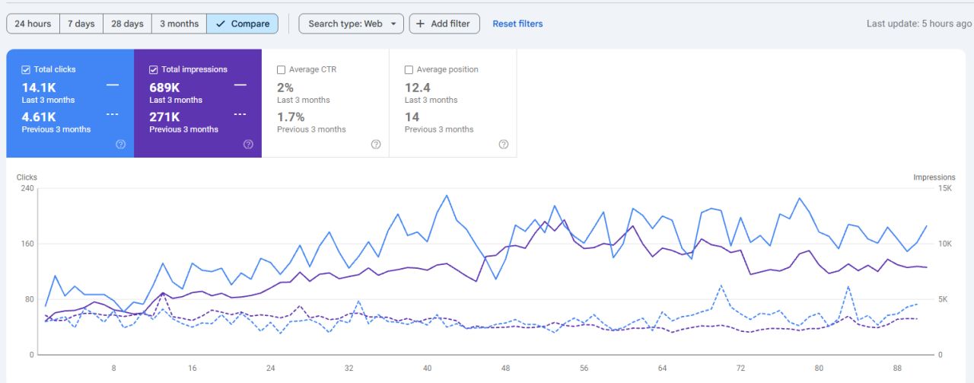Click the Search type dropdown arrow
The height and width of the screenshot is (383, 974).
[393, 24]
